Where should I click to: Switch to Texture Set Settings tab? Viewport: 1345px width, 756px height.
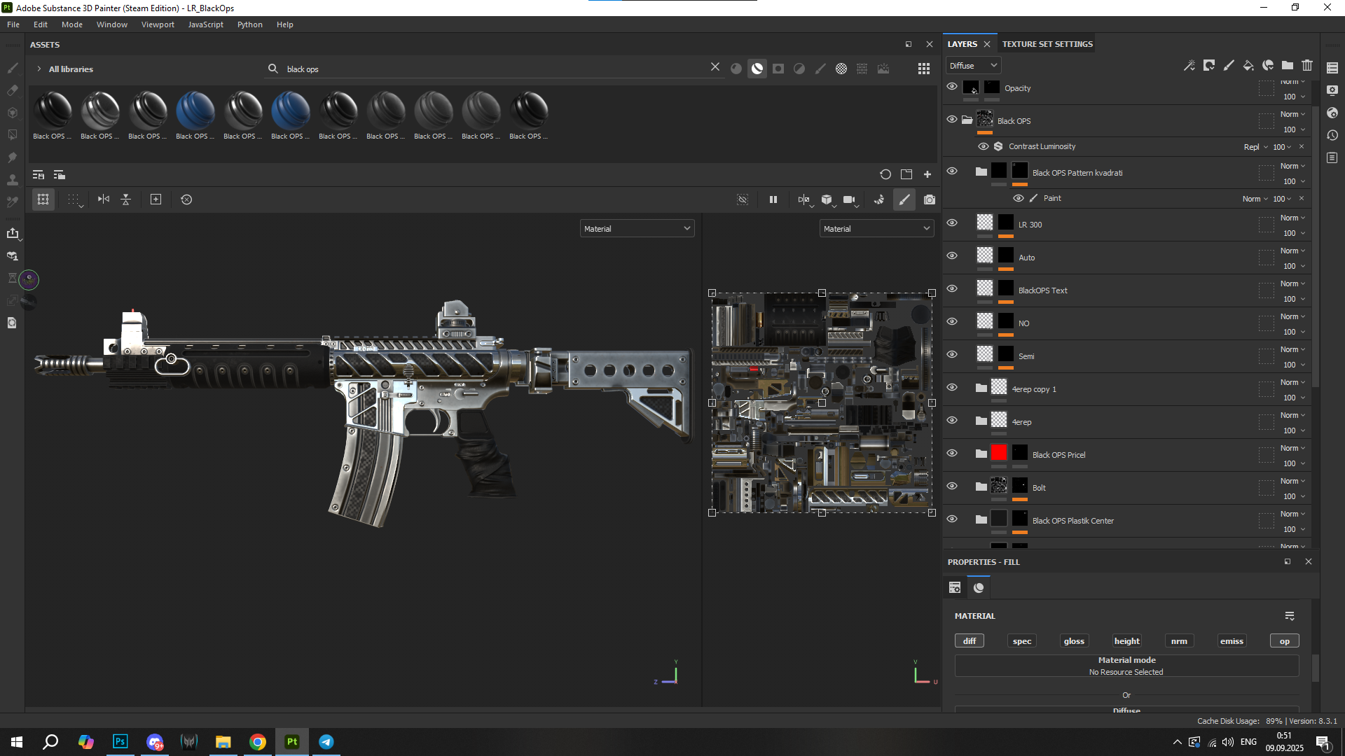(x=1047, y=44)
